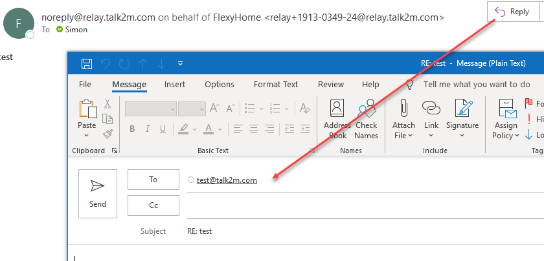Toggle Underline formatting
544x261 pixels.
(x=163, y=129)
